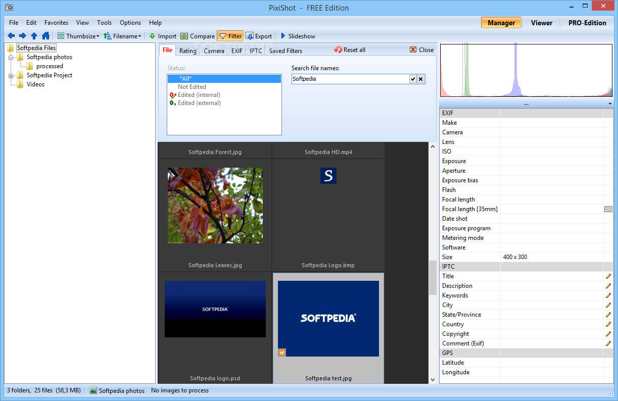Edit the Description field pencil icon
618x401 pixels.
click(x=608, y=286)
